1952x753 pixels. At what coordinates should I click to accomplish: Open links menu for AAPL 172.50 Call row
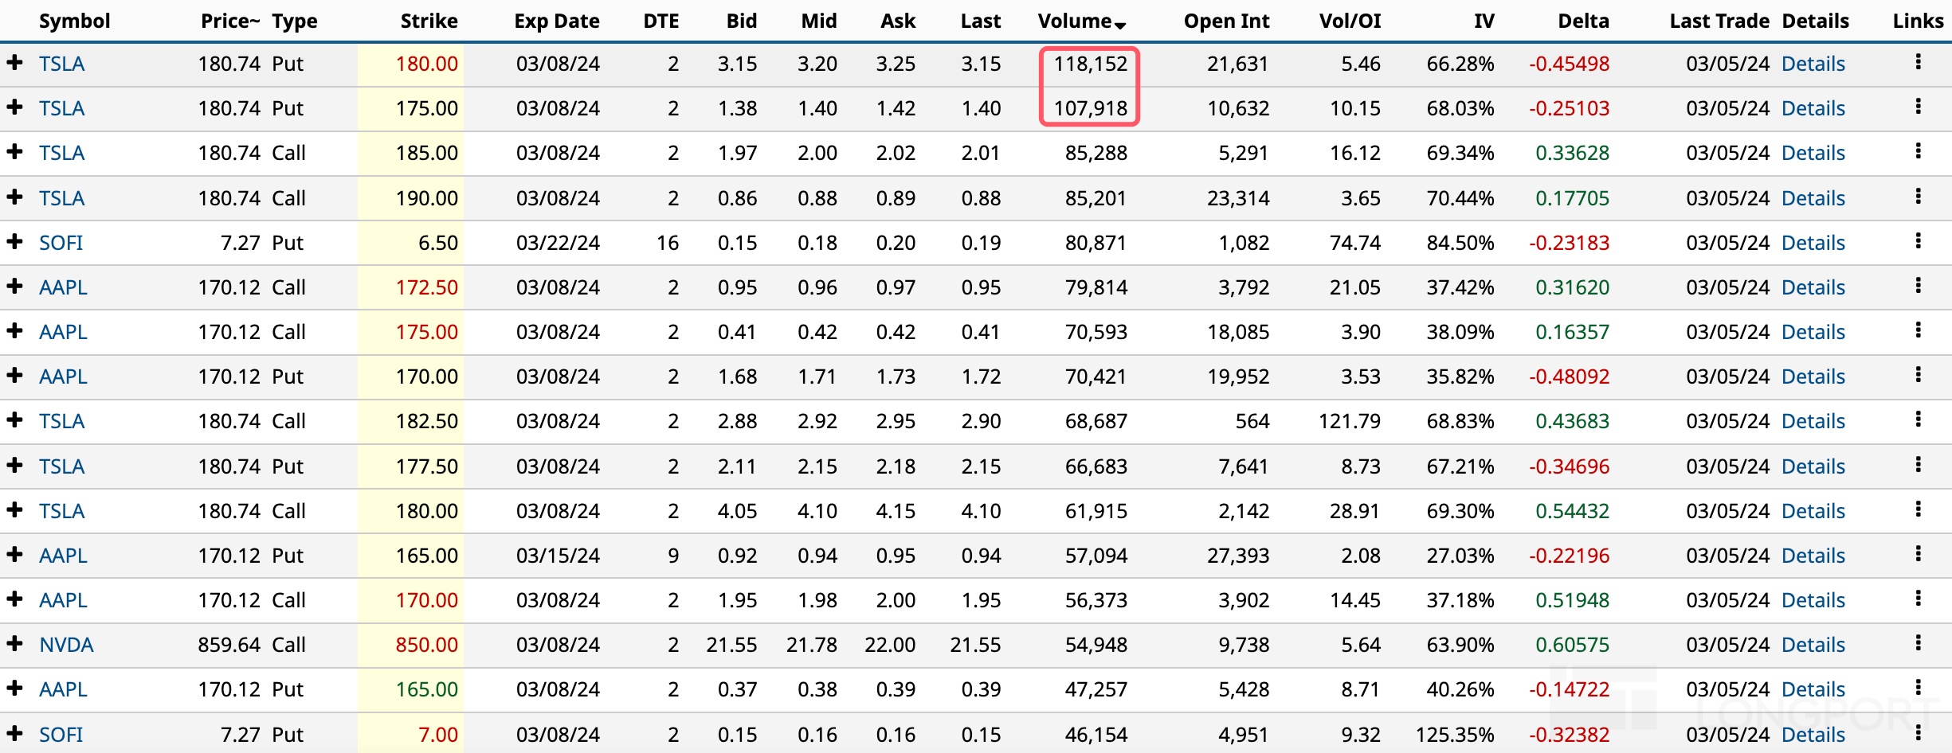(1918, 286)
